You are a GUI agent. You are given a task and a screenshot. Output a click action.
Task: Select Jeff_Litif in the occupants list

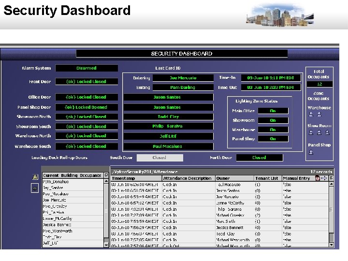pyautogui.click(x=73, y=243)
